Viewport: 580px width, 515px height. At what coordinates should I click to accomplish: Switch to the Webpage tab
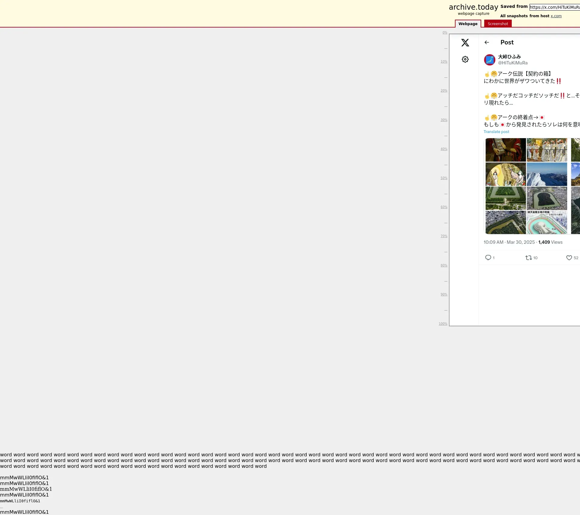(468, 24)
